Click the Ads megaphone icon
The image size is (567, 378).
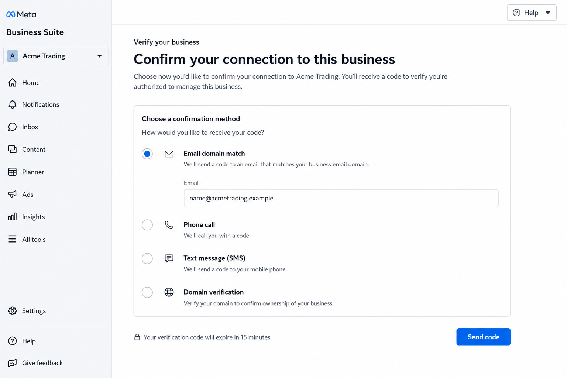13,195
